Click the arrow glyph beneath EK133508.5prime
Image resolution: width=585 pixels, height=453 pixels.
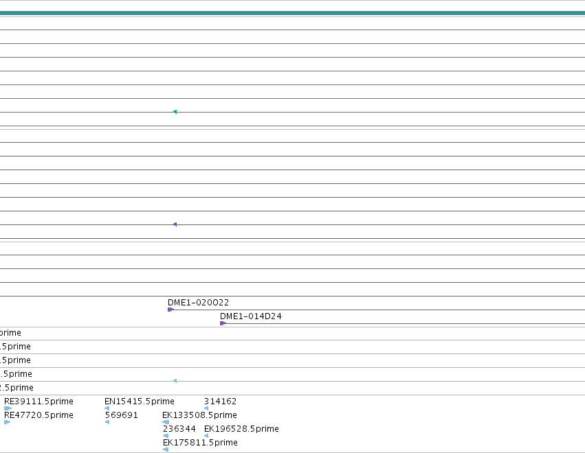click(x=166, y=422)
